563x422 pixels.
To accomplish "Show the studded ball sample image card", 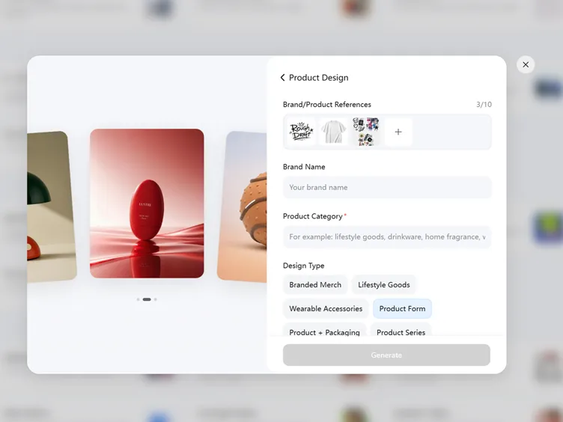I will point(242,207).
